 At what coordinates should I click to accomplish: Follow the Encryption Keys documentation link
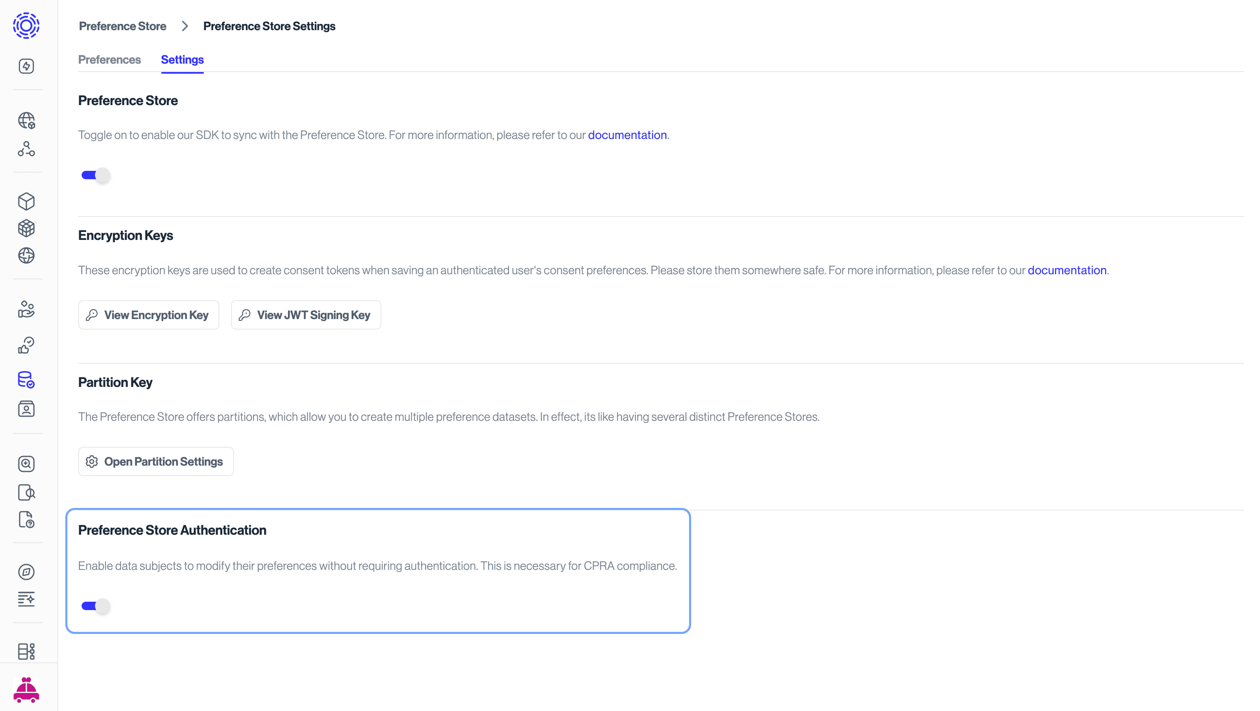coord(1067,270)
